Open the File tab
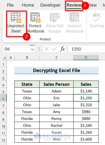 tap(10, 5)
